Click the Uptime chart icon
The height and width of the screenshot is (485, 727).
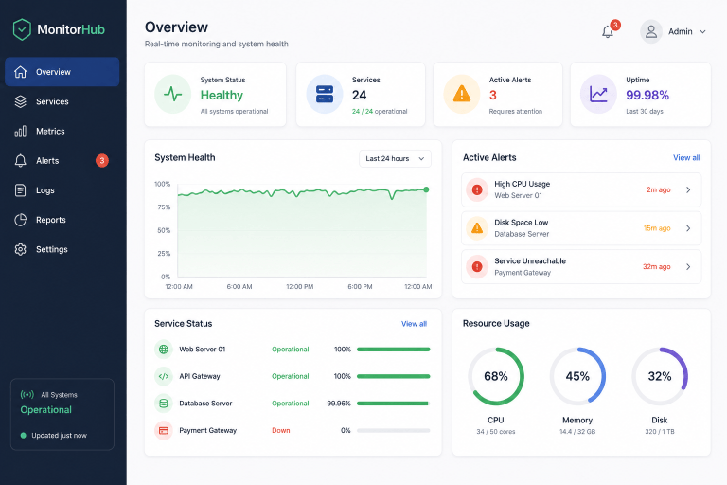(598, 94)
